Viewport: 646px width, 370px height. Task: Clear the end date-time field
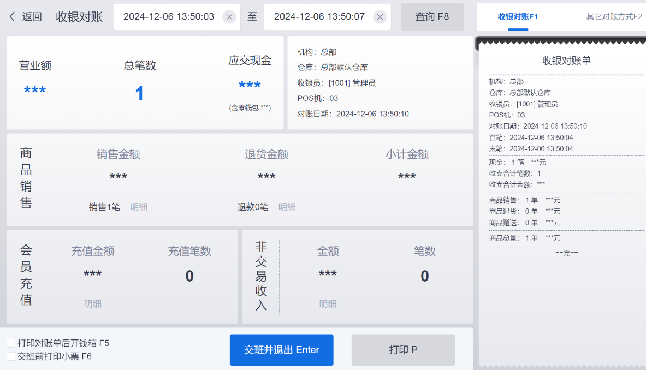point(380,17)
